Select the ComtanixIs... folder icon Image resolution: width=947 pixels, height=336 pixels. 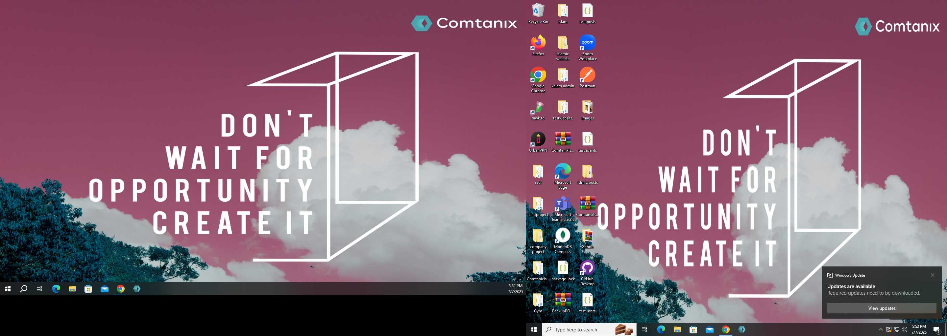click(538, 271)
